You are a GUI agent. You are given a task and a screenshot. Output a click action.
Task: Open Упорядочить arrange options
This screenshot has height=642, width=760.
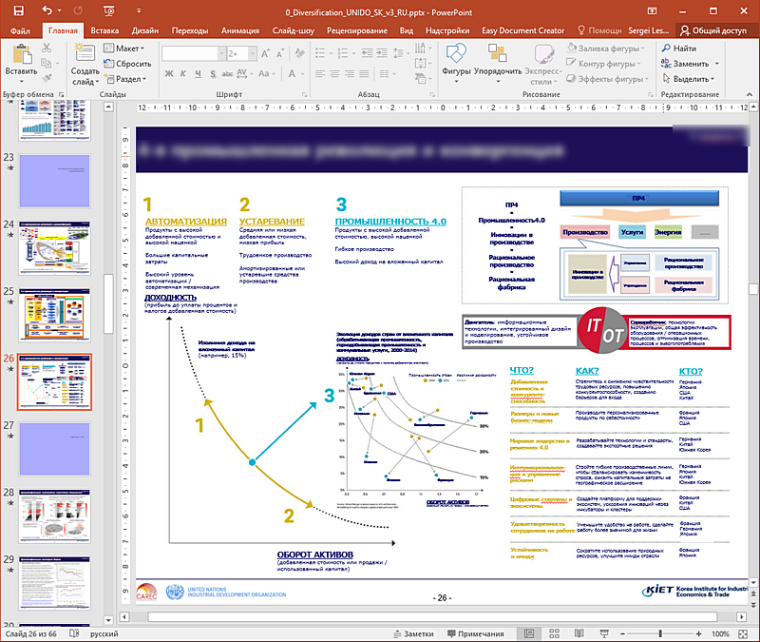[x=498, y=63]
